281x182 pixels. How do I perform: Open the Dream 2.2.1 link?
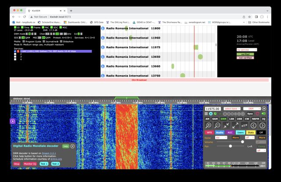49,153
